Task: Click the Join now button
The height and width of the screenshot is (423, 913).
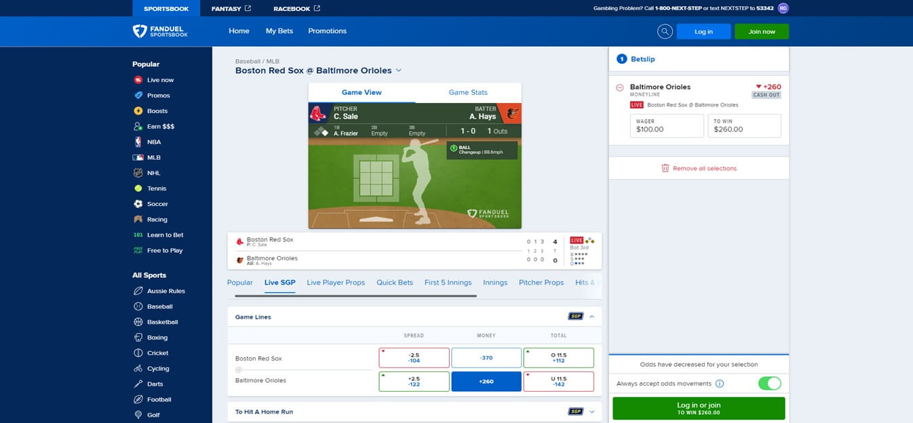Action: (762, 32)
